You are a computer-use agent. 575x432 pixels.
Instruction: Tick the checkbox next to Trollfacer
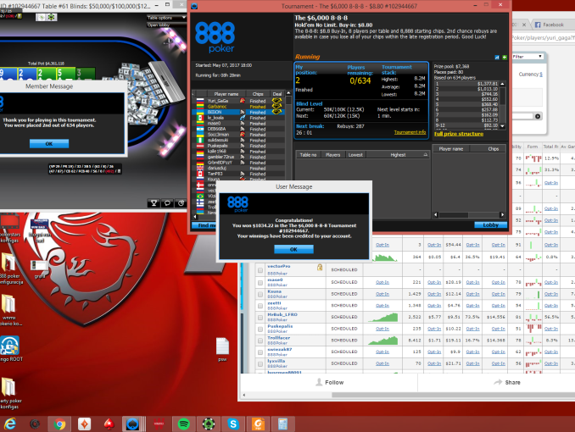point(260,339)
